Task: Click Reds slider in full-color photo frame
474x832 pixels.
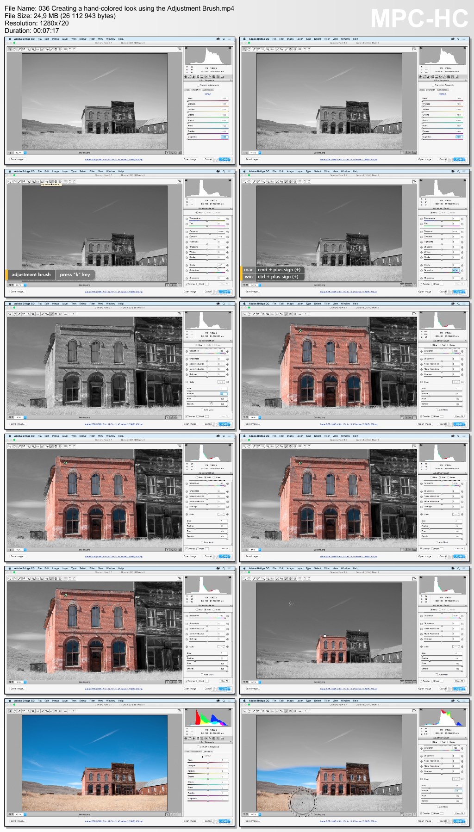Action: click(x=208, y=763)
